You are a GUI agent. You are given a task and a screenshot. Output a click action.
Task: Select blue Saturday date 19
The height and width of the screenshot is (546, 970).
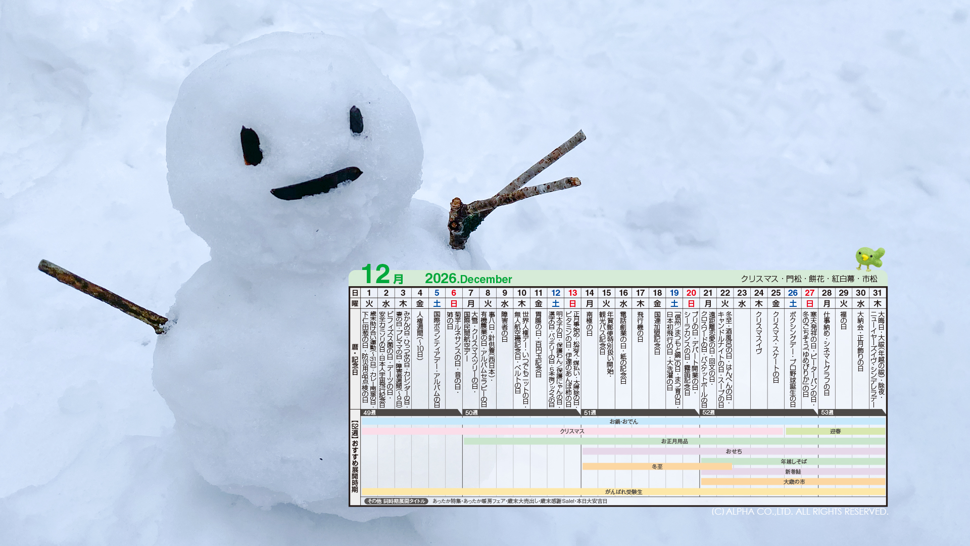[674, 293]
